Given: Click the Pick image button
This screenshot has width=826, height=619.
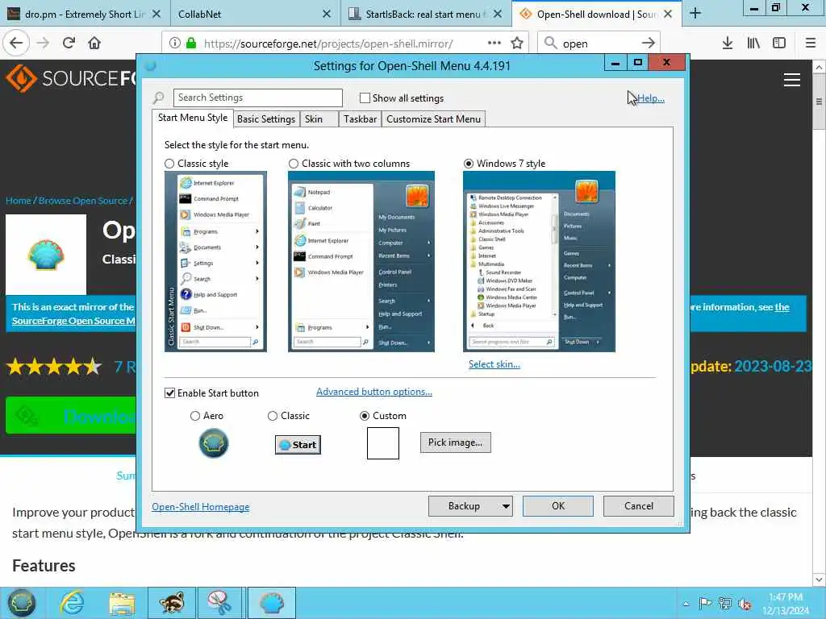Looking at the screenshot, I should [455, 442].
